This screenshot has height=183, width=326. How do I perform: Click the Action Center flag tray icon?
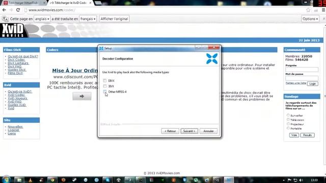289,180
